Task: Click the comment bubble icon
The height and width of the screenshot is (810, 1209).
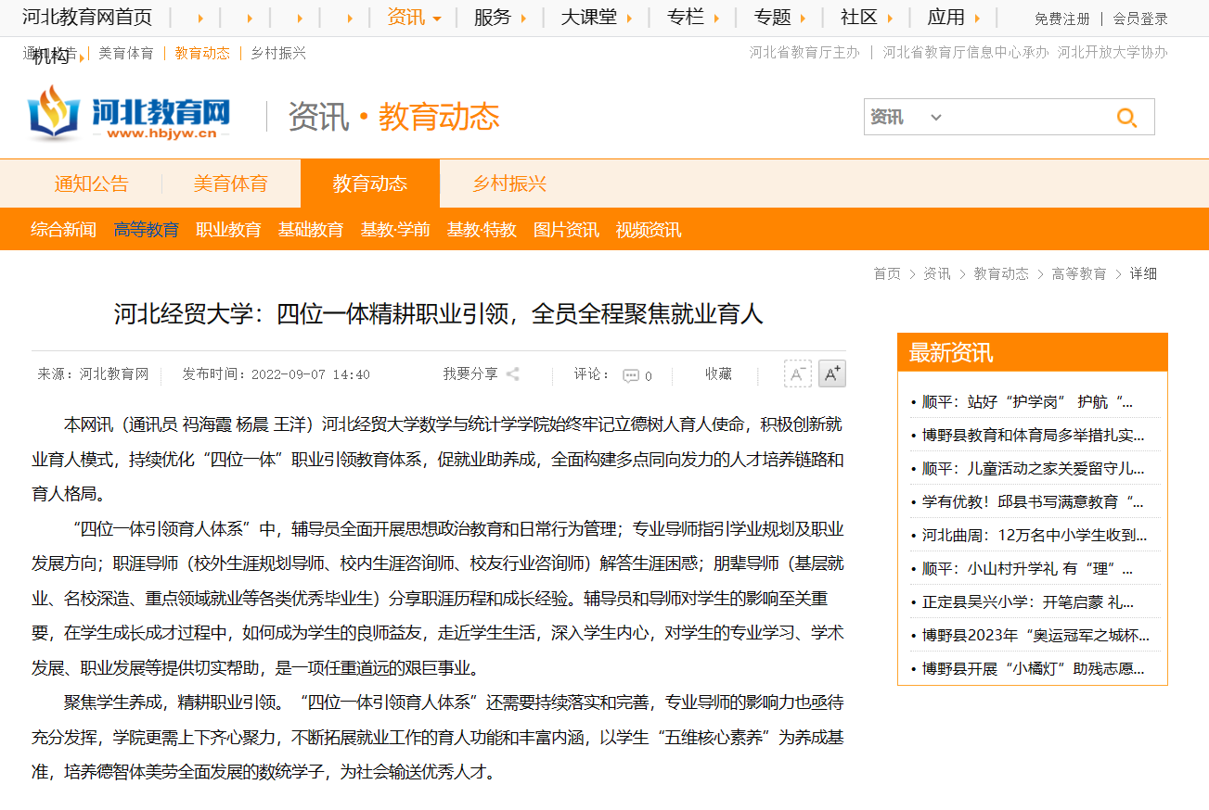Action: tap(631, 375)
